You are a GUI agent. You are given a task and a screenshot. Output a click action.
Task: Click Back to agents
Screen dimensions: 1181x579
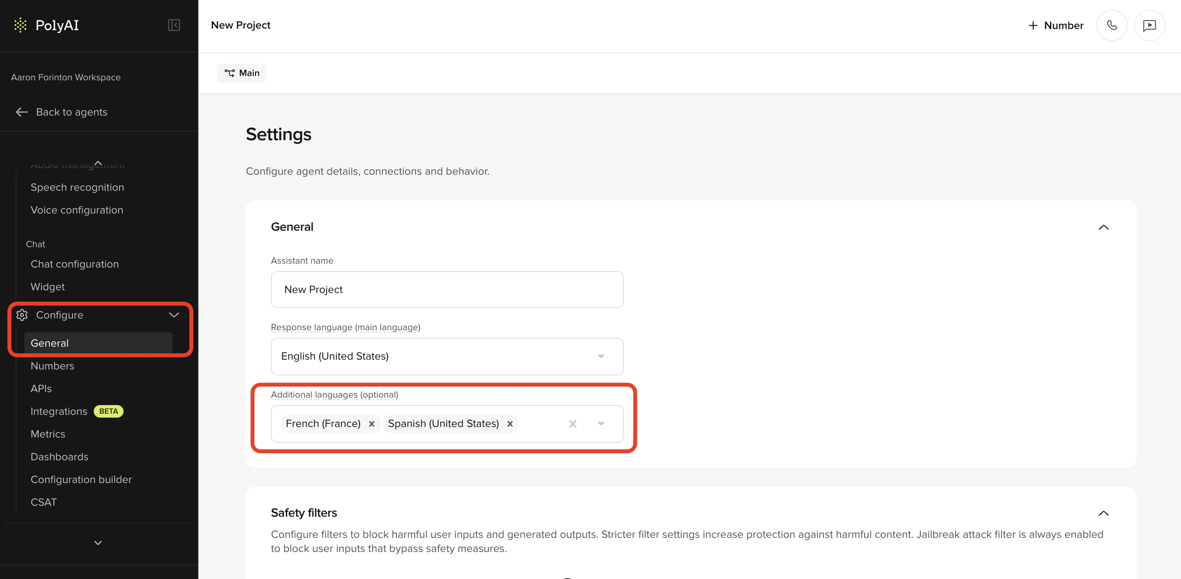click(71, 112)
